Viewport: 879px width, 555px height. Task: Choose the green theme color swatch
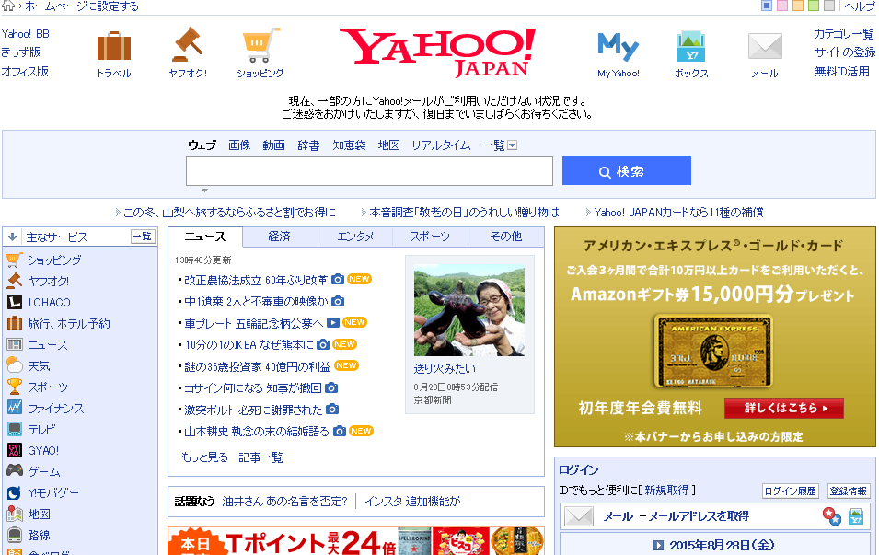click(x=814, y=6)
